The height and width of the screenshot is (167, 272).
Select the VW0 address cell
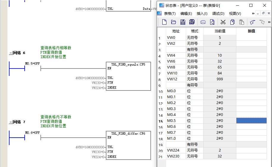pos(176,38)
